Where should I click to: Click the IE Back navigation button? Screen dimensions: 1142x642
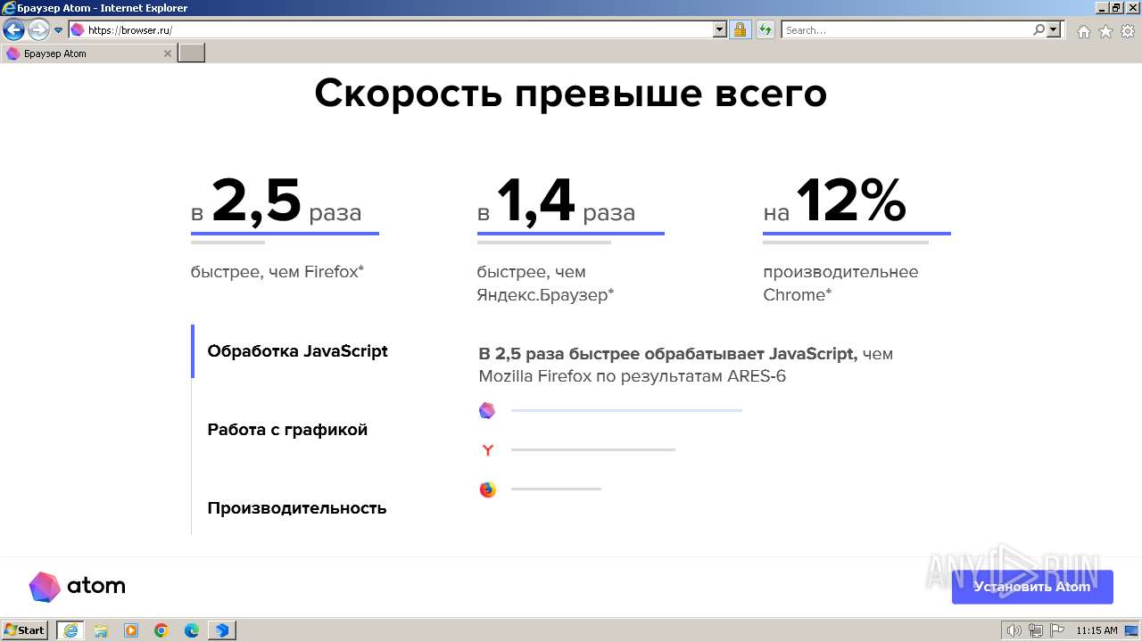coord(13,30)
